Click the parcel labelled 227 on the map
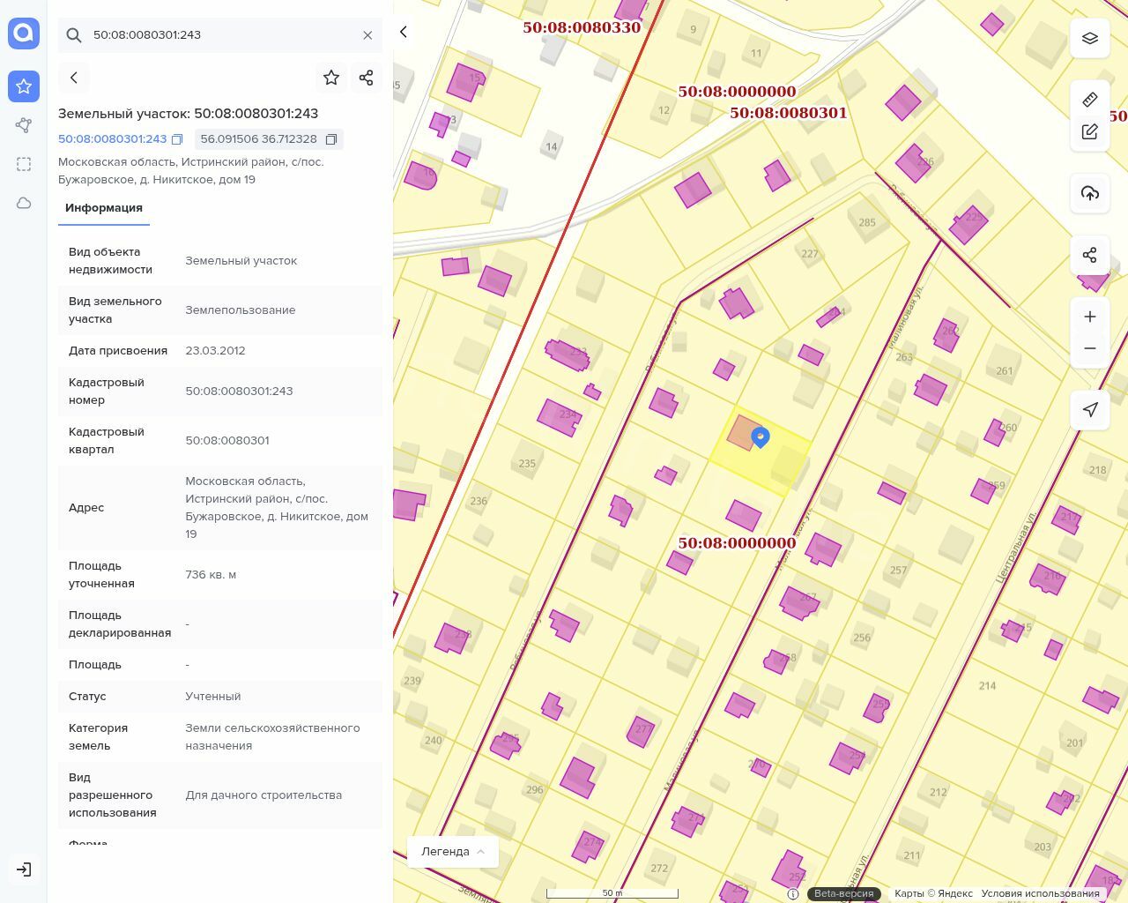 (810, 254)
